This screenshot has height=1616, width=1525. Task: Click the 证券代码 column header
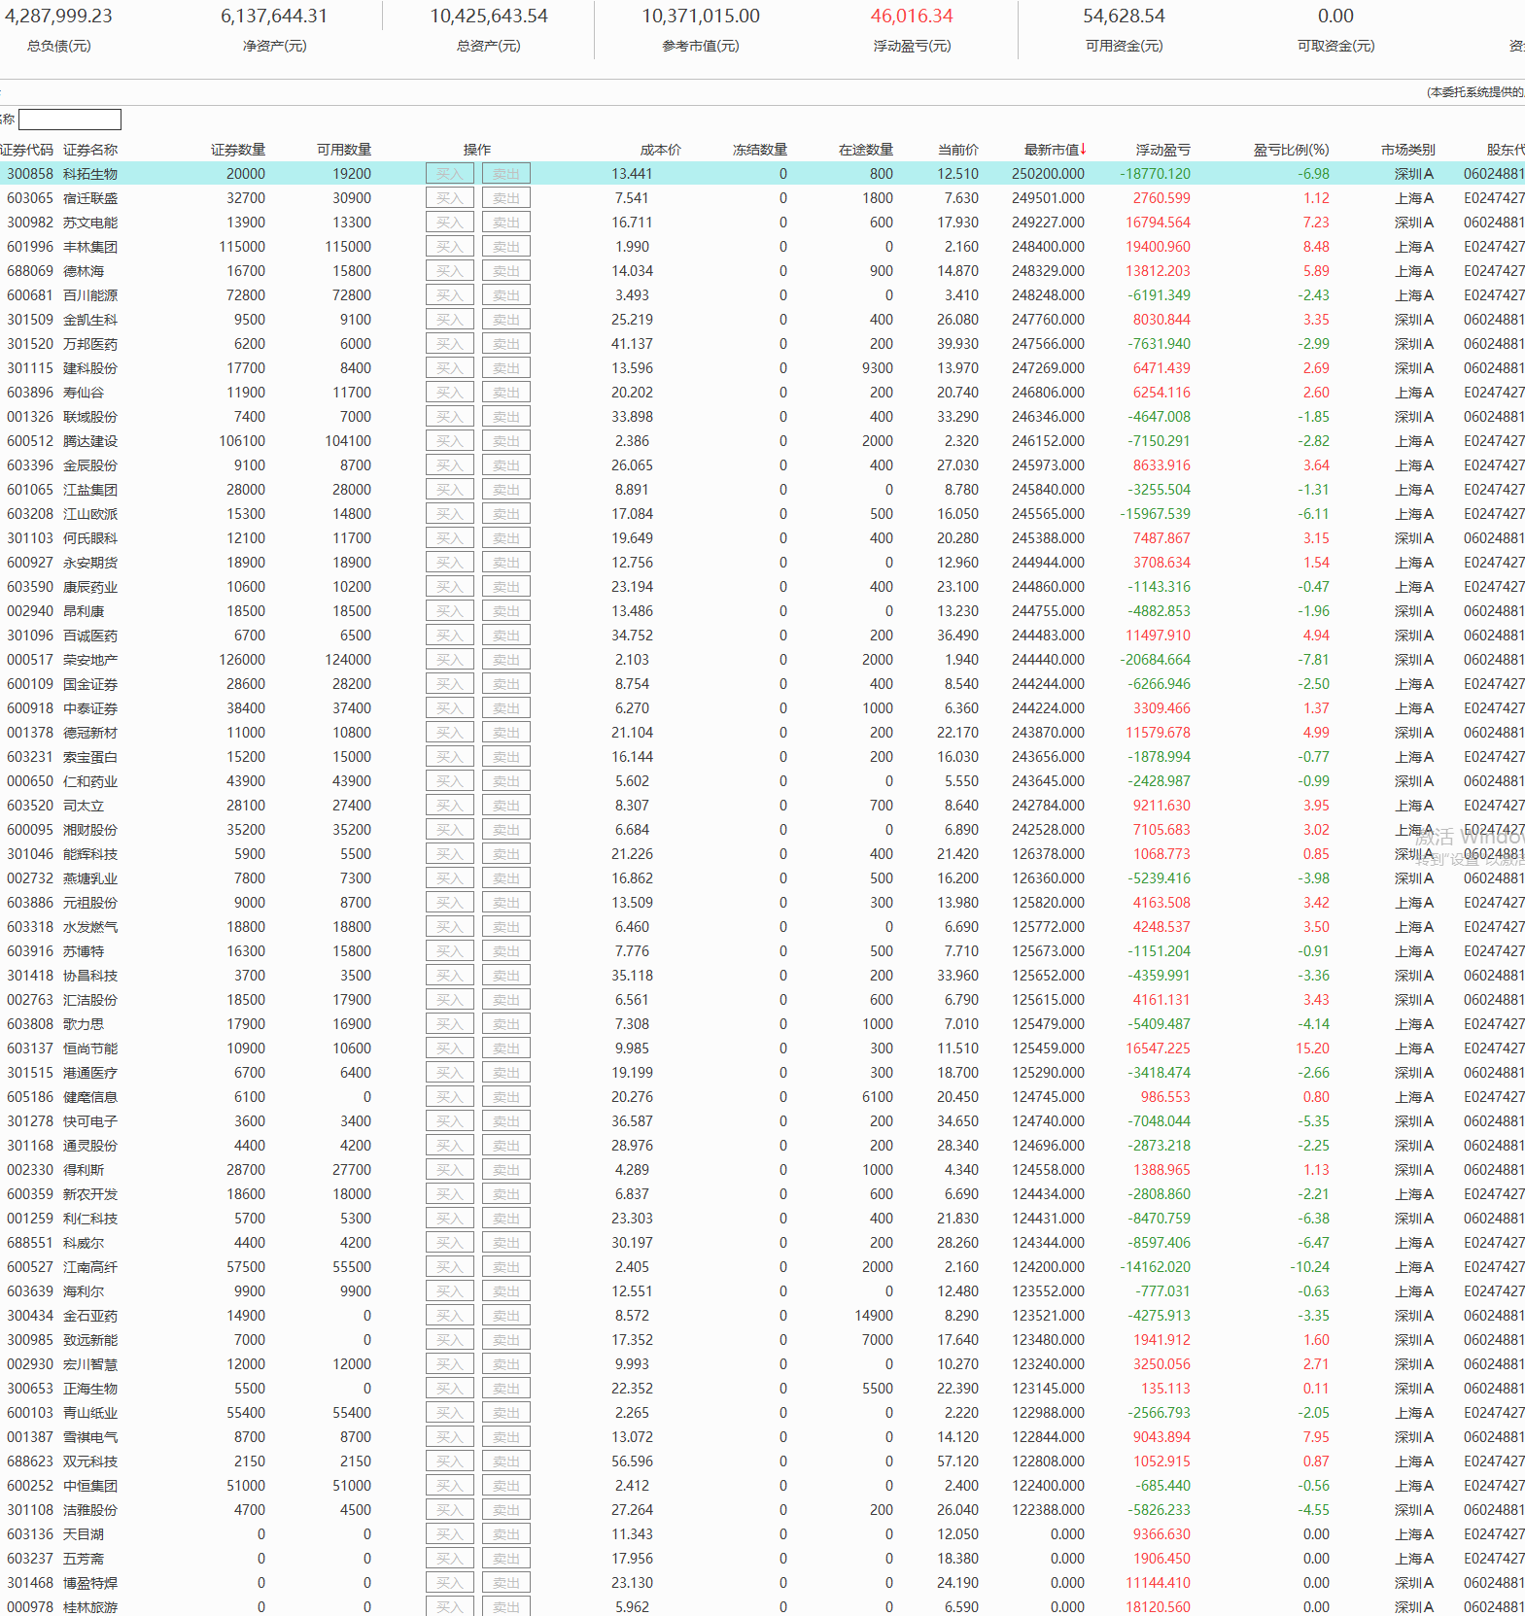(x=27, y=150)
